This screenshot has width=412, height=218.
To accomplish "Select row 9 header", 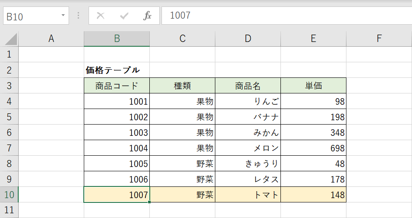I will [x=9, y=179].
